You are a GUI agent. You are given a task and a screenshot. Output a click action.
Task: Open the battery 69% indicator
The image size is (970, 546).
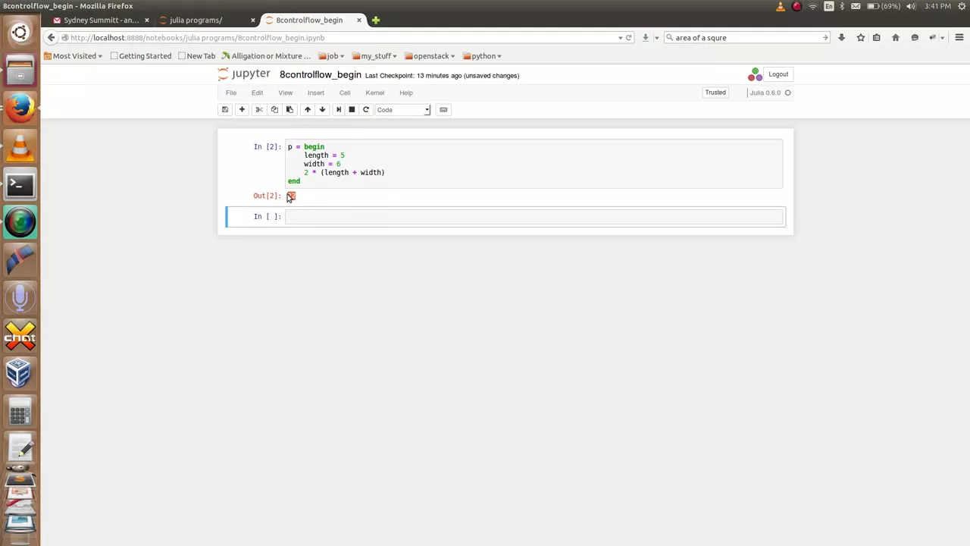click(884, 6)
